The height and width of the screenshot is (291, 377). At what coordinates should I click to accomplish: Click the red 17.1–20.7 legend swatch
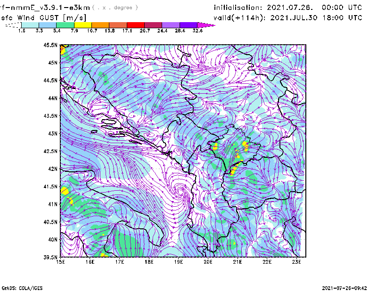click(x=136, y=25)
